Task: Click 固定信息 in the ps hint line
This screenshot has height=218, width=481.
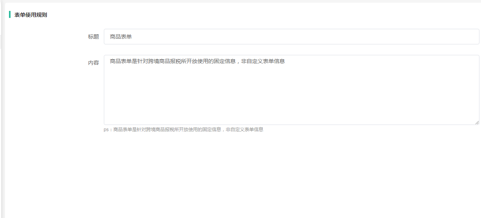Action: coord(212,130)
